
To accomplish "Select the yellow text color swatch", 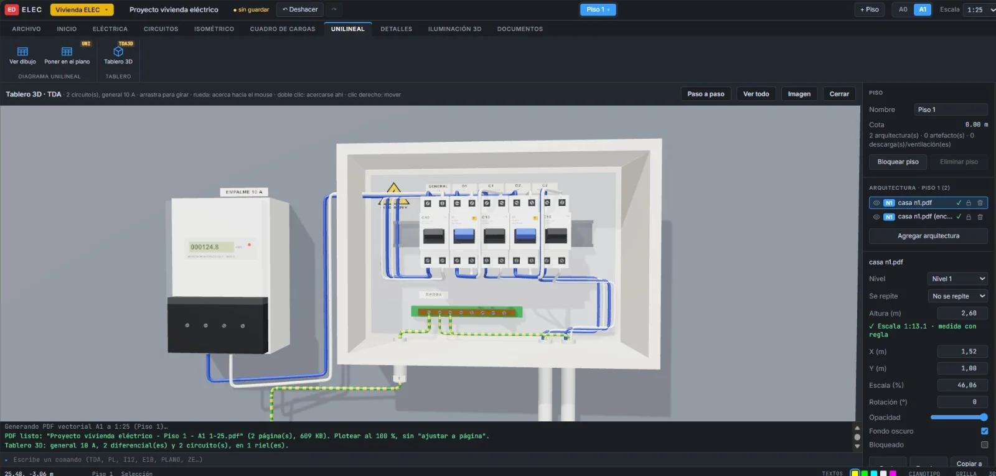I will point(855,474).
